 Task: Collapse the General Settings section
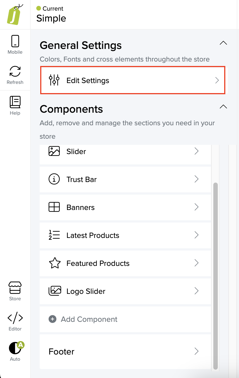coord(223,43)
